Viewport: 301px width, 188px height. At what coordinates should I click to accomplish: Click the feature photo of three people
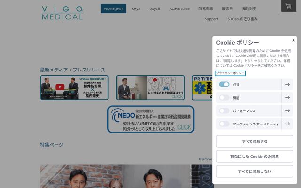pos(126,176)
